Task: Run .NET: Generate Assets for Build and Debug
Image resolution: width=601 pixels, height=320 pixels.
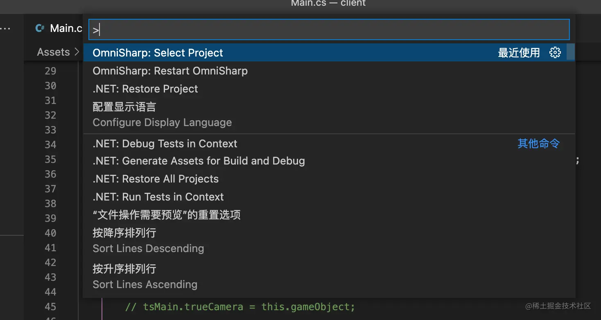Action: pyautogui.click(x=329, y=161)
